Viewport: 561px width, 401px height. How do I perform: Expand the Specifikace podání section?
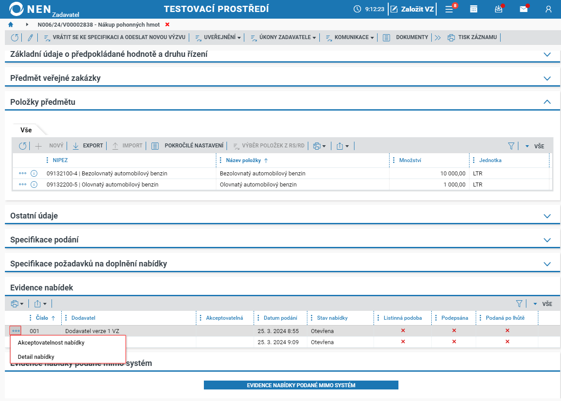547,240
